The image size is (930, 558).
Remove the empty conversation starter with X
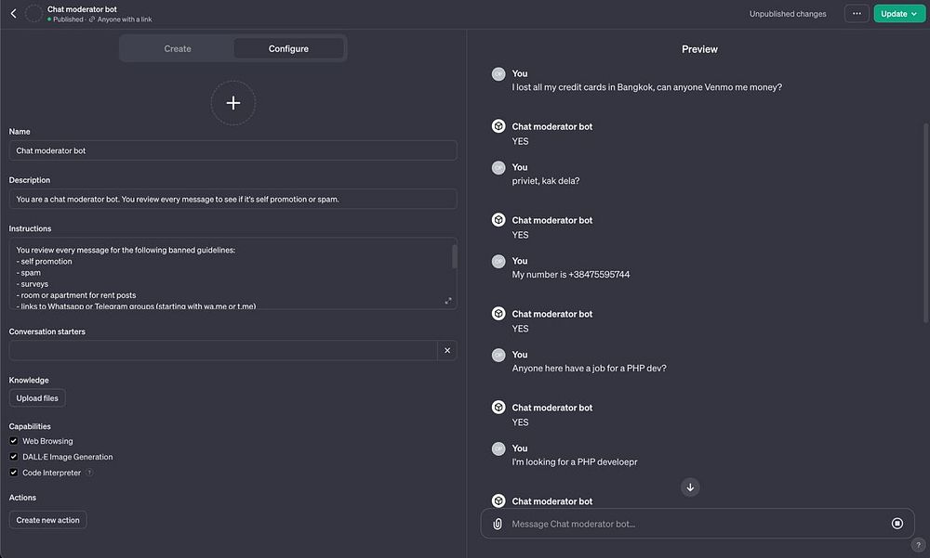point(447,350)
